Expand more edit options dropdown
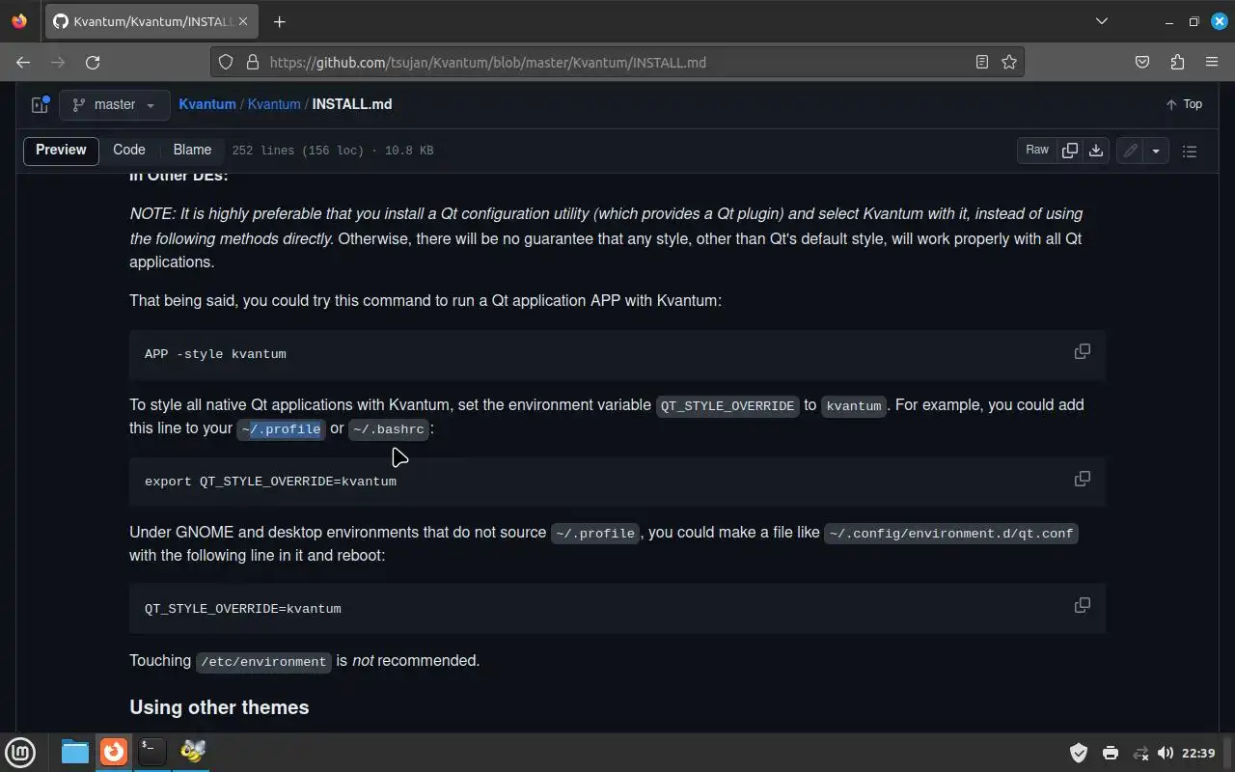 [x=1156, y=151]
